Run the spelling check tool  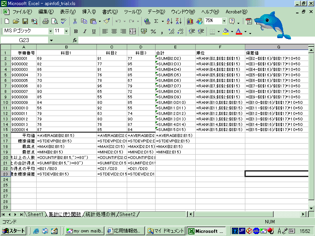pyautogui.click(x=64, y=21)
